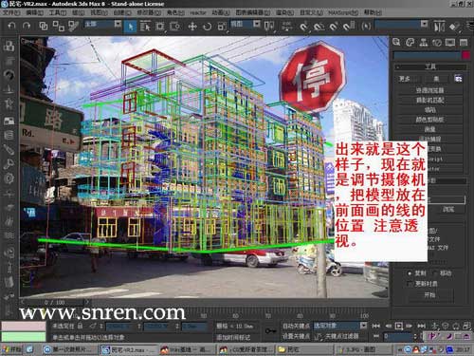Click the red object color swatch
The image size is (474, 356).
coord(465,55)
